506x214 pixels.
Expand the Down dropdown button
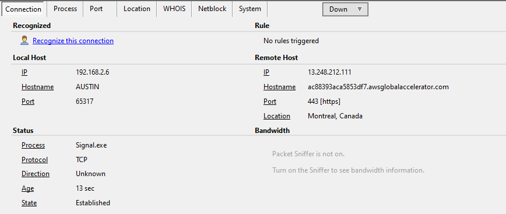point(345,9)
